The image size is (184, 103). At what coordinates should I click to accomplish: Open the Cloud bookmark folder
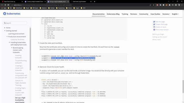(x=26, y=8)
